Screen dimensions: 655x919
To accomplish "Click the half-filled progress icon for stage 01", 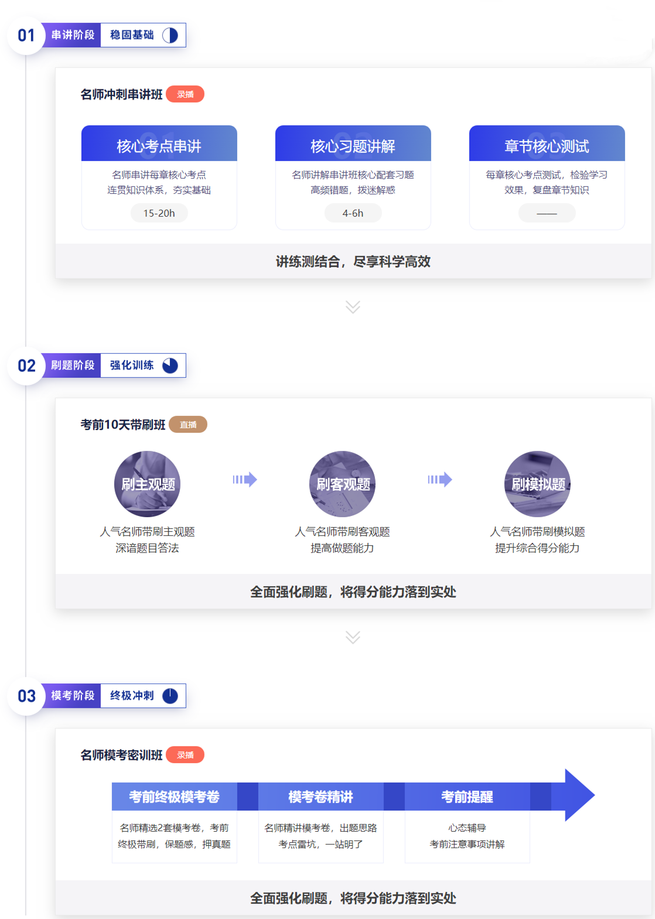I will [170, 35].
